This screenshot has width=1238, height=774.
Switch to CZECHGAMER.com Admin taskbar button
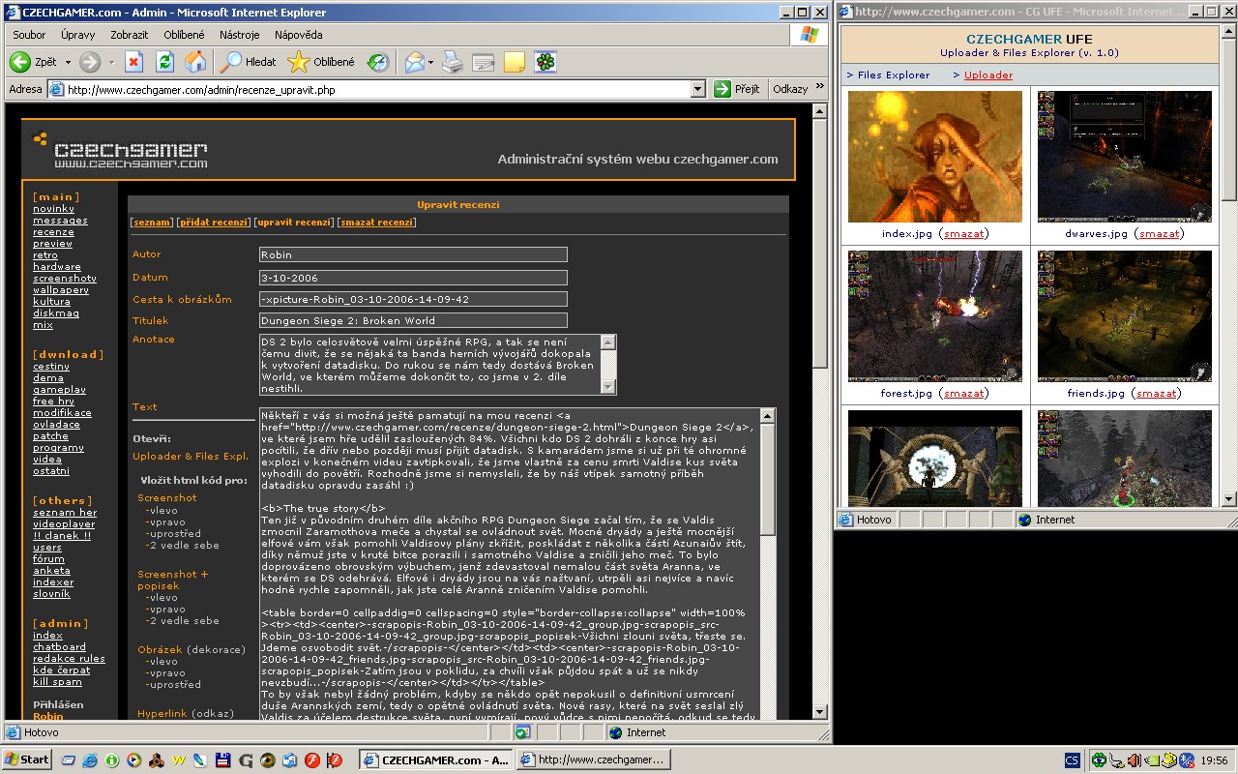click(x=434, y=759)
